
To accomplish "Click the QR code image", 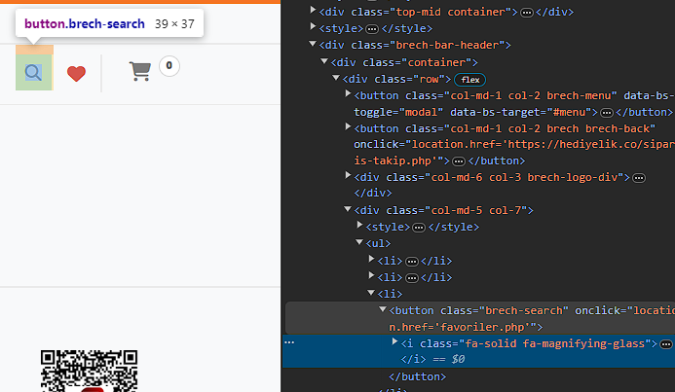I will point(89,371).
